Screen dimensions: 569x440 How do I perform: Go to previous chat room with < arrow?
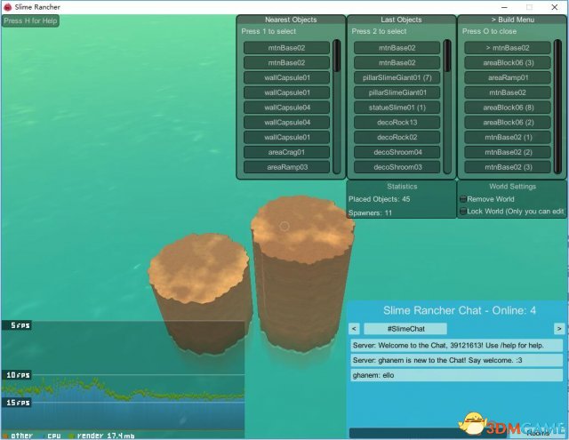click(354, 329)
